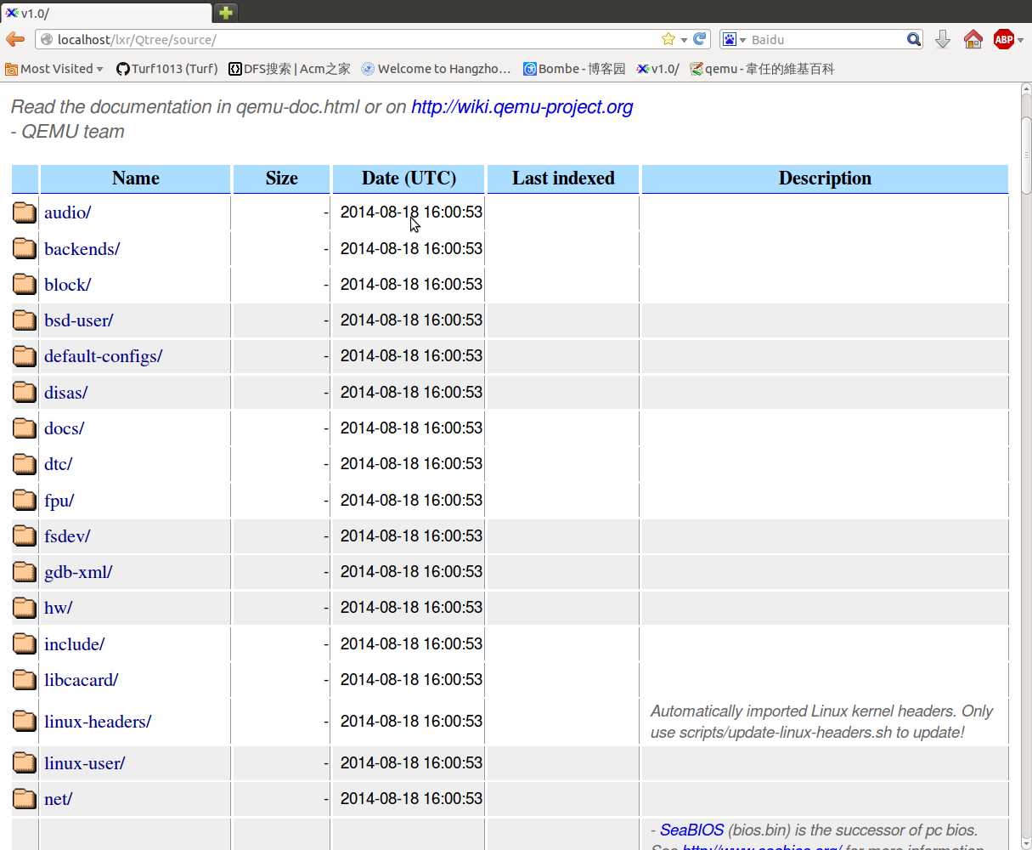The height and width of the screenshot is (850, 1032).
Task: Open the Bombe - 博客园 bookmark
Action: pyautogui.click(x=574, y=69)
